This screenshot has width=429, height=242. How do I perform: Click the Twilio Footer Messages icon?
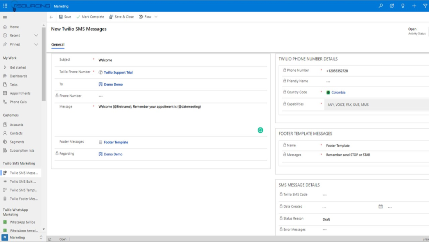pos(5,199)
